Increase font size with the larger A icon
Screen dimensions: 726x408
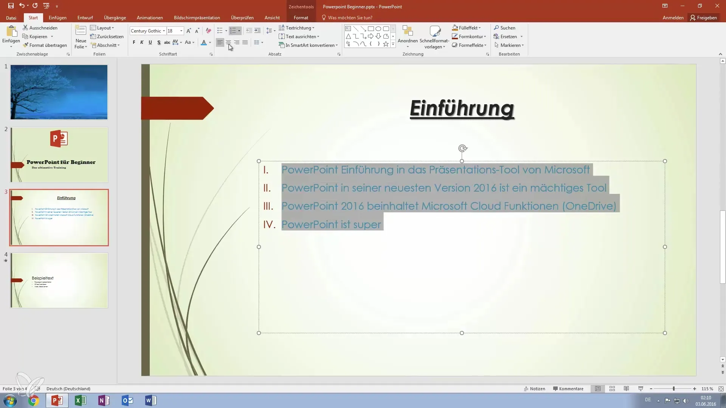coord(189,31)
